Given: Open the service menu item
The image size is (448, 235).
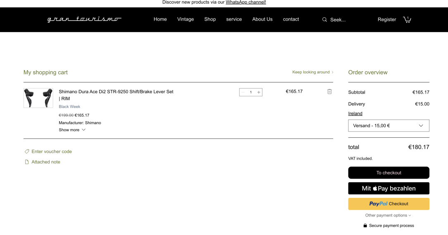Looking at the screenshot, I should pos(234,19).
